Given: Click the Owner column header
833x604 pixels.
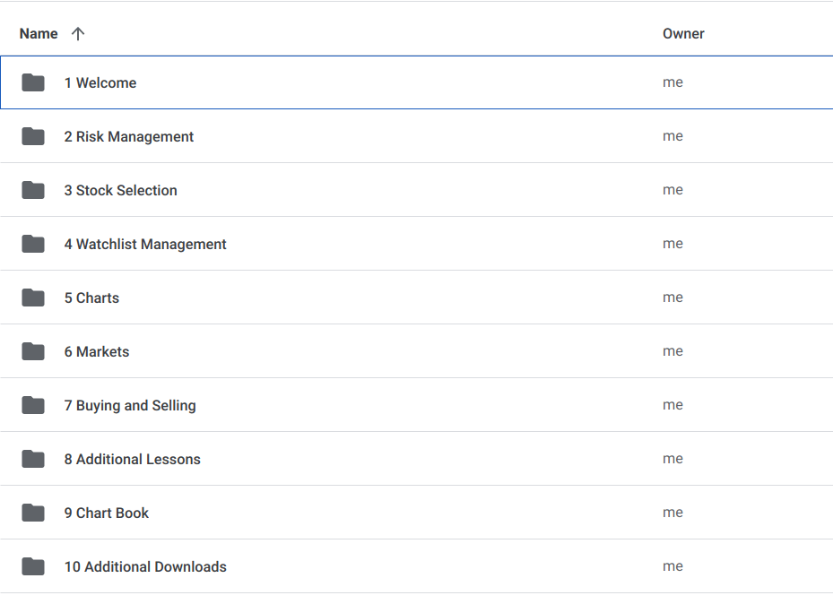Looking at the screenshot, I should click(683, 33).
